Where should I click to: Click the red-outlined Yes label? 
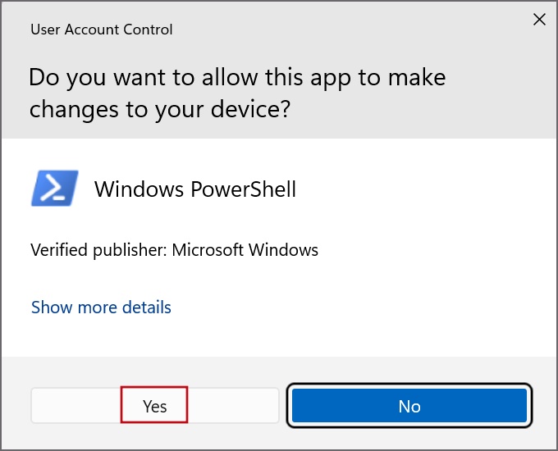[154, 406]
